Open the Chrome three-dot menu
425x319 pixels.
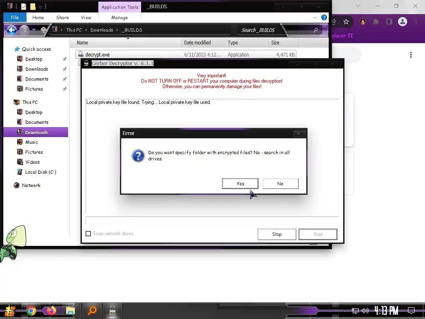point(416,22)
